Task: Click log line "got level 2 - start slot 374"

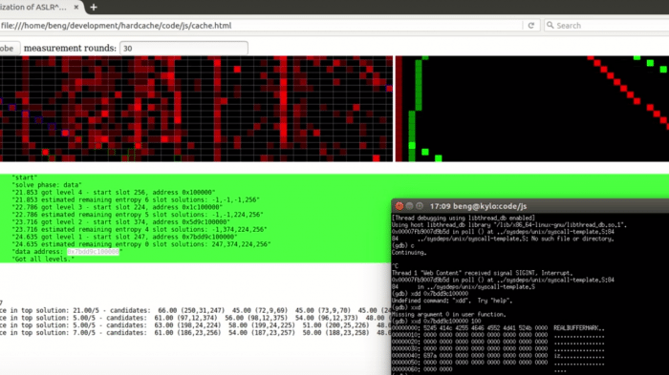Action: 120,222
